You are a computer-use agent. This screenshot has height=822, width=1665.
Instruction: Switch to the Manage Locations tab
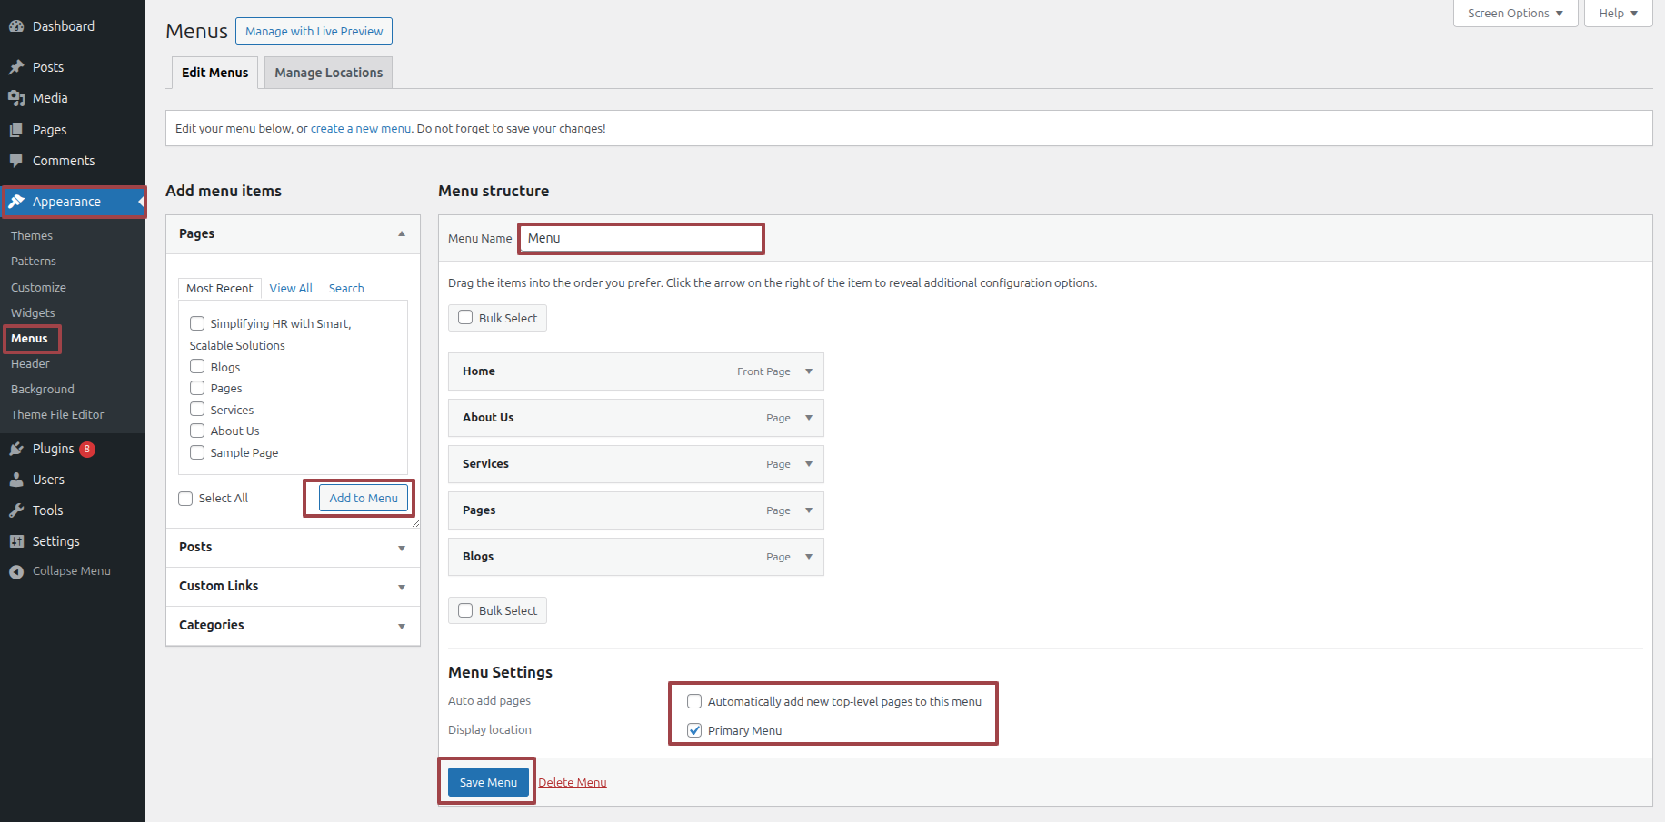[328, 73]
